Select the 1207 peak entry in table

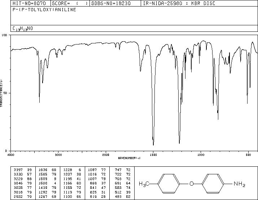coord(72,174)
